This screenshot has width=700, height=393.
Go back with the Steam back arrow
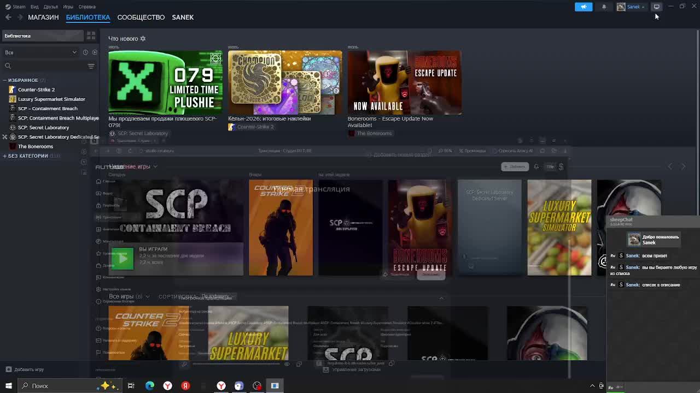8,17
